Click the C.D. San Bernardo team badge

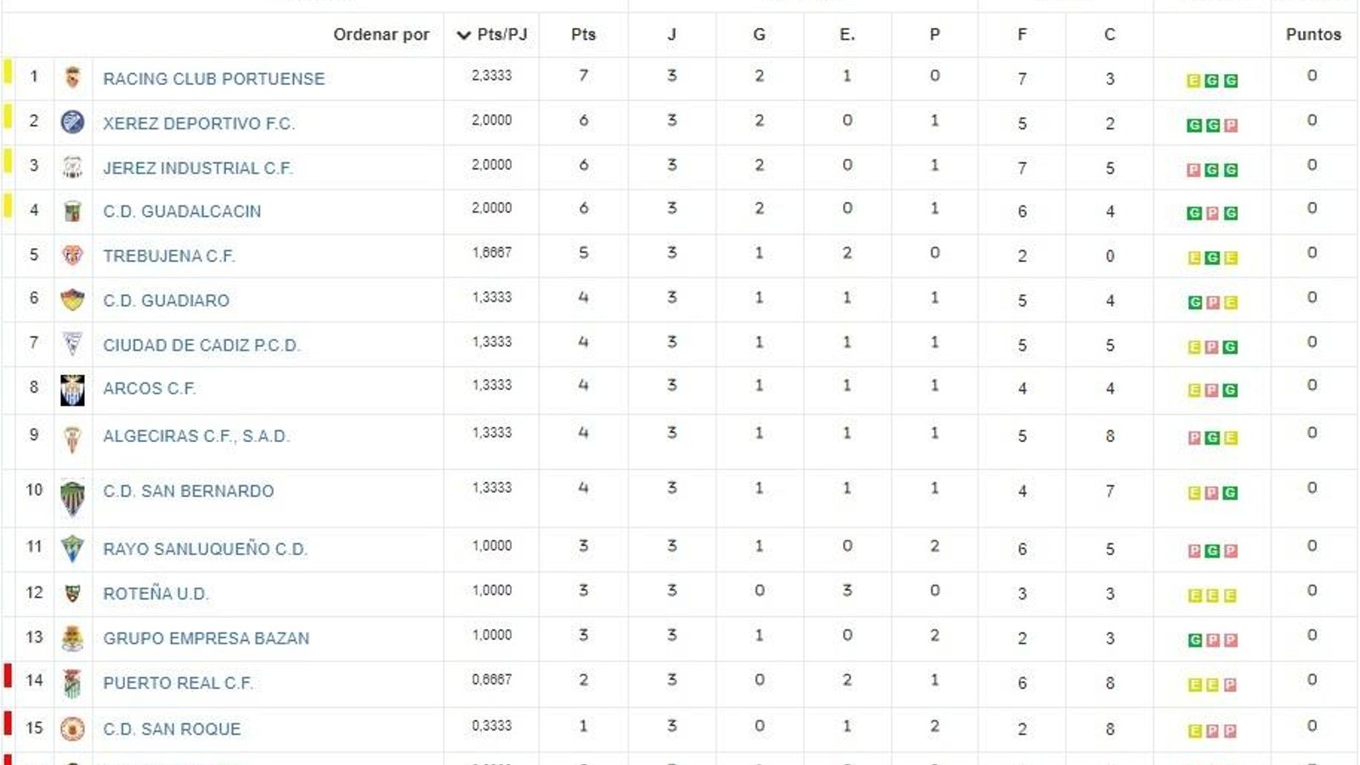73,497
